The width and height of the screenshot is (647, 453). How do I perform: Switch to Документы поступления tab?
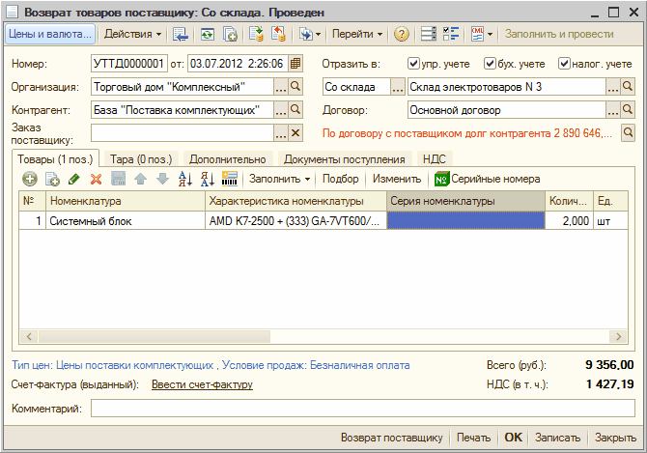[x=345, y=159]
